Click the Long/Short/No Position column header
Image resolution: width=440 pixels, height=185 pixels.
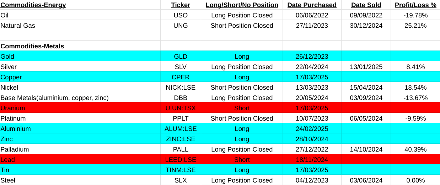[242, 5]
